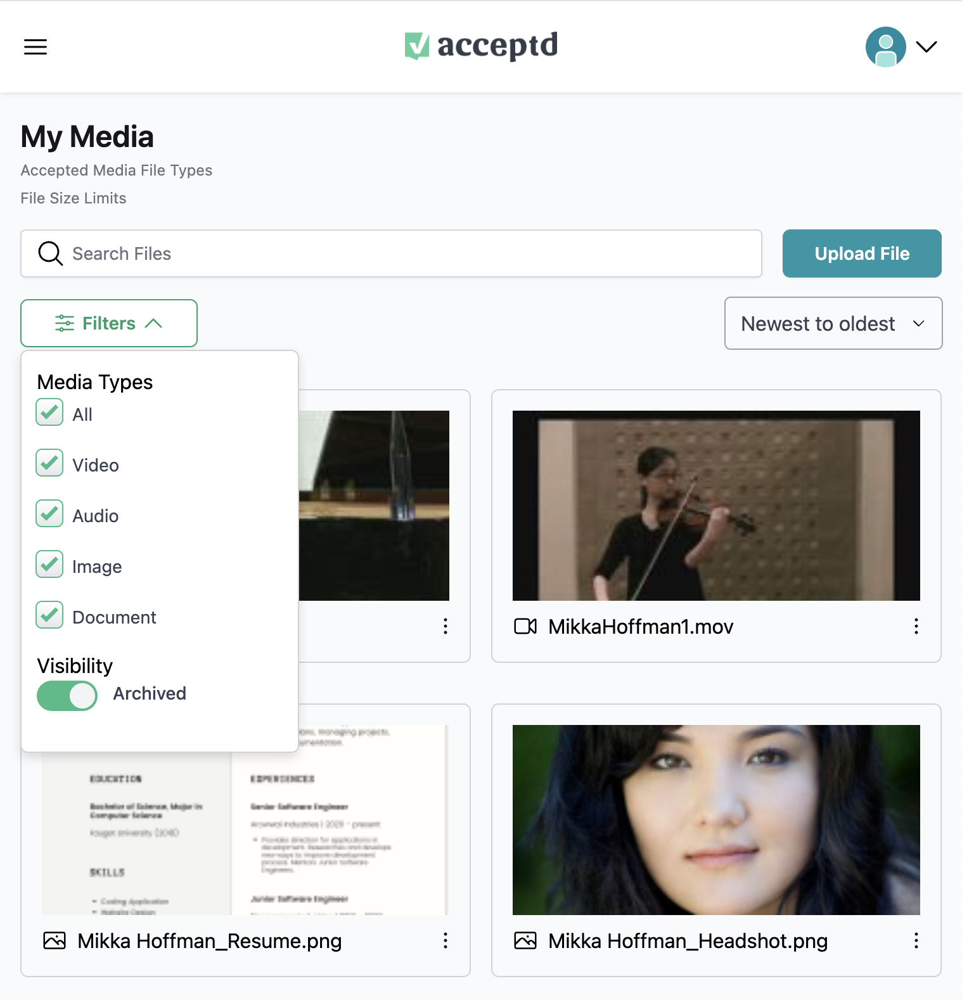This screenshot has width=962, height=1000.
Task: Collapse the Filters panel
Action: coord(109,323)
